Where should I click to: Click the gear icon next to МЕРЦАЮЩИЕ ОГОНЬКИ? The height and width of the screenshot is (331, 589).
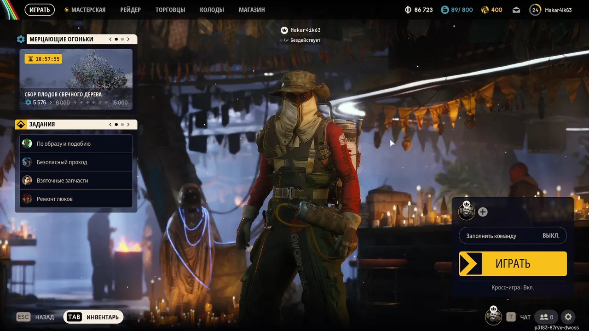pos(21,40)
